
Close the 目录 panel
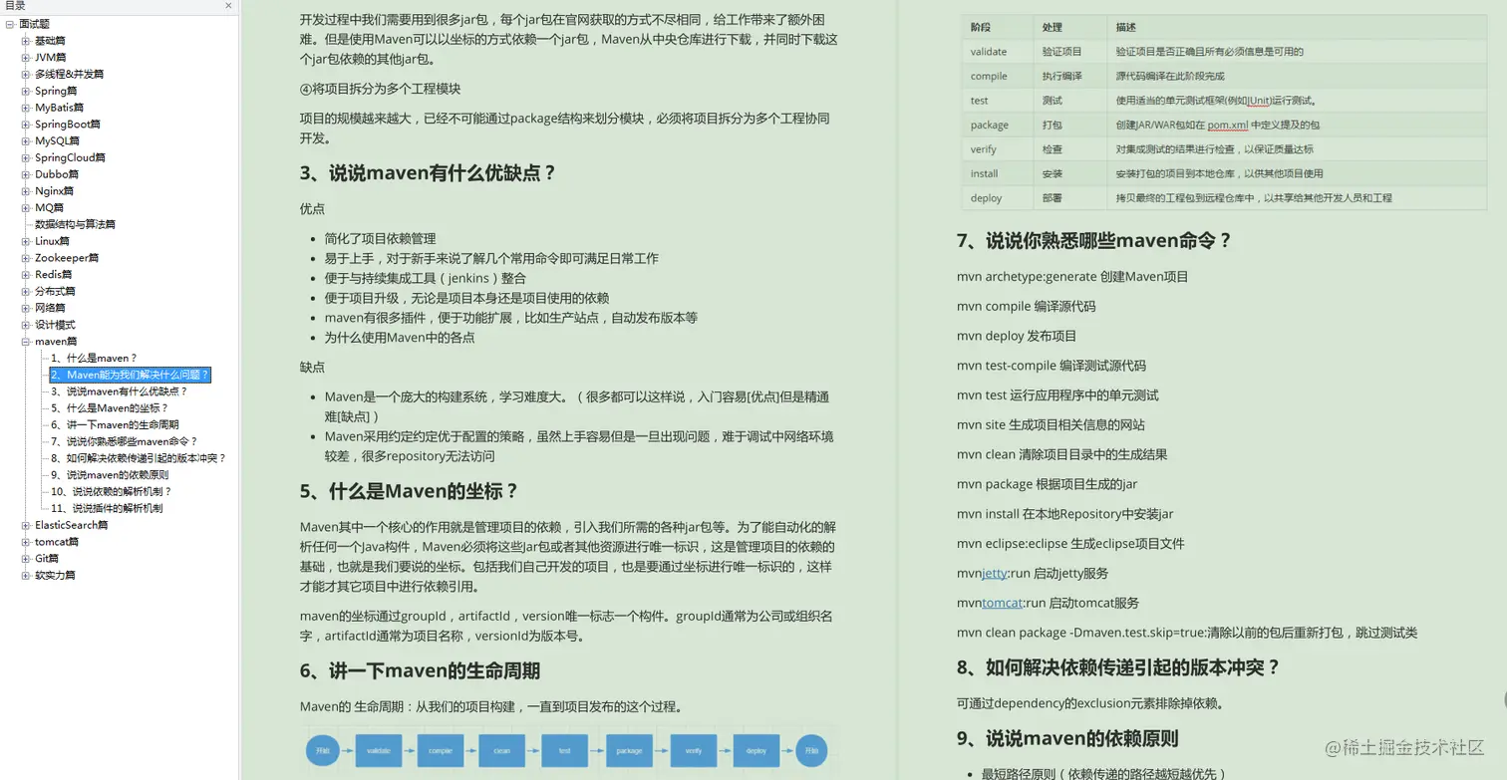pyautogui.click(x=228, y=6)
